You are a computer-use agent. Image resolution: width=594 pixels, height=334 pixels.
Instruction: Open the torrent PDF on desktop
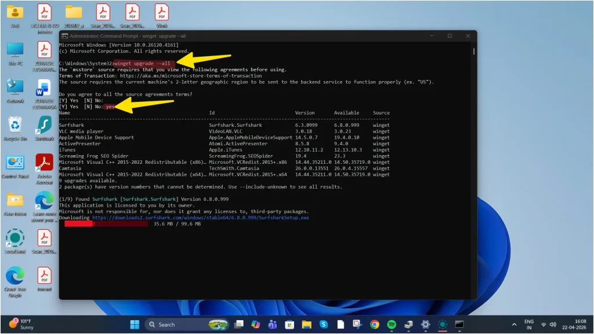click(x=44, y=280)
